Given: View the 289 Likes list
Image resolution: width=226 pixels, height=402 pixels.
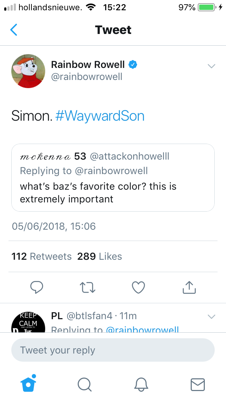Looking at the screenshot, I should [x=100, y=257].
